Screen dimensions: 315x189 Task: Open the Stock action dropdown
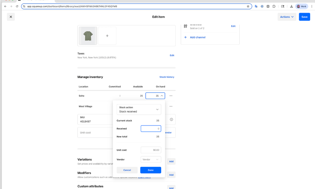click(139, 110)
